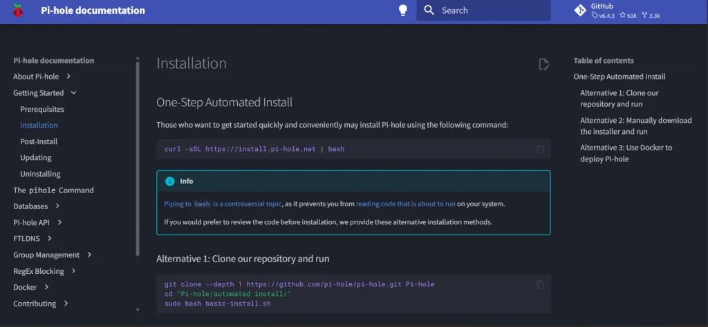Open the Pi-hole API nav label
The image size is (708, 327).
point(32,223)
